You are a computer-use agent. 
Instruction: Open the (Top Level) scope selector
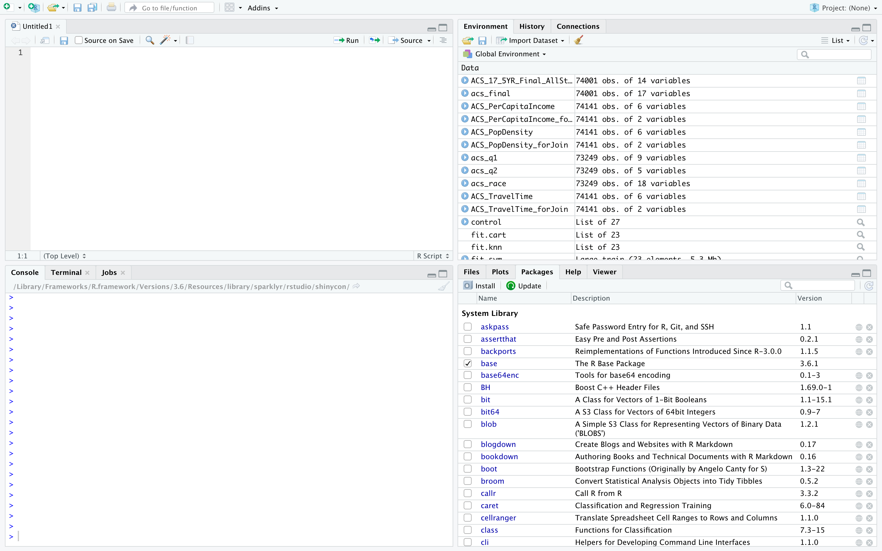click(x=65, y=256)
